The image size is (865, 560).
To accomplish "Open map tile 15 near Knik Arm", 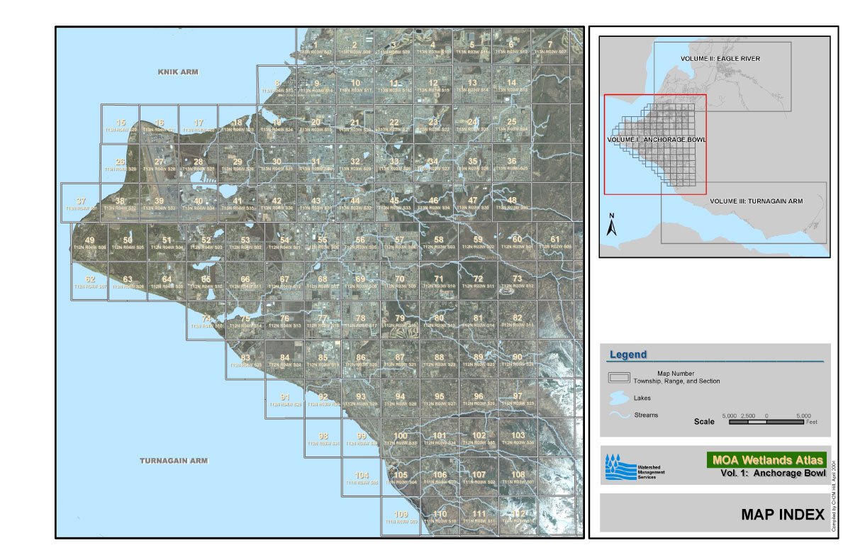I will 121,125.
